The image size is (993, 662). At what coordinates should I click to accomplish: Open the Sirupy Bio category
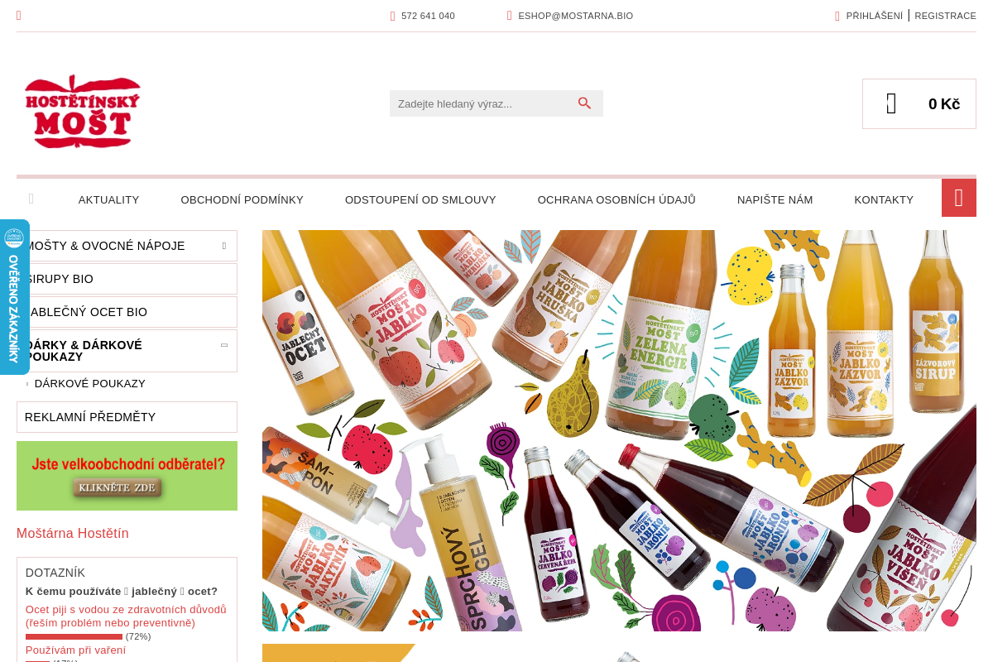pyautogui.click(x=127, y=279)
